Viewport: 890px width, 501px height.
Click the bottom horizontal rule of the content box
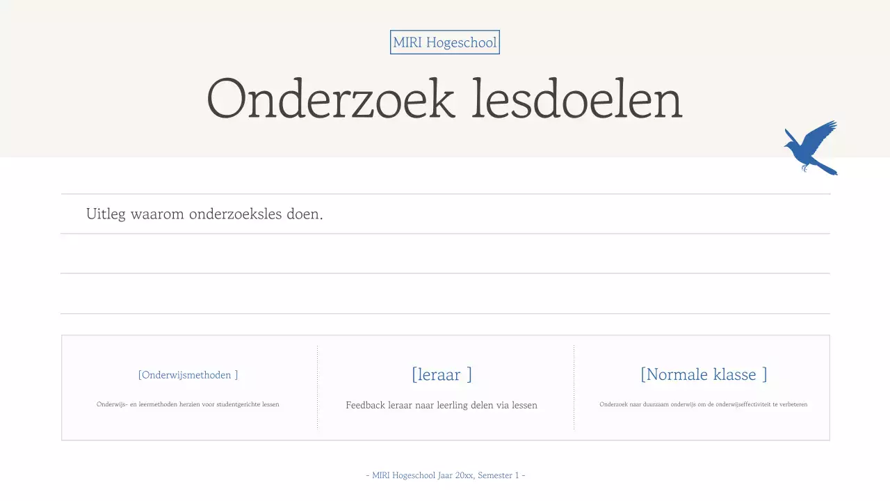pos(445,439)
